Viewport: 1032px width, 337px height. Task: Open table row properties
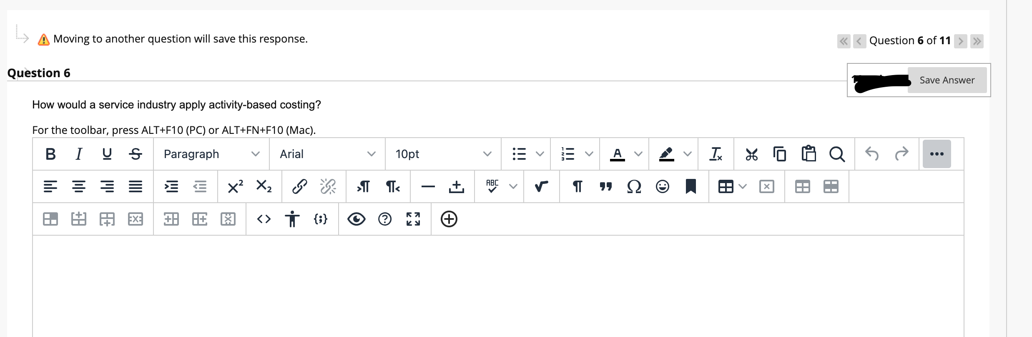point(831,186)
